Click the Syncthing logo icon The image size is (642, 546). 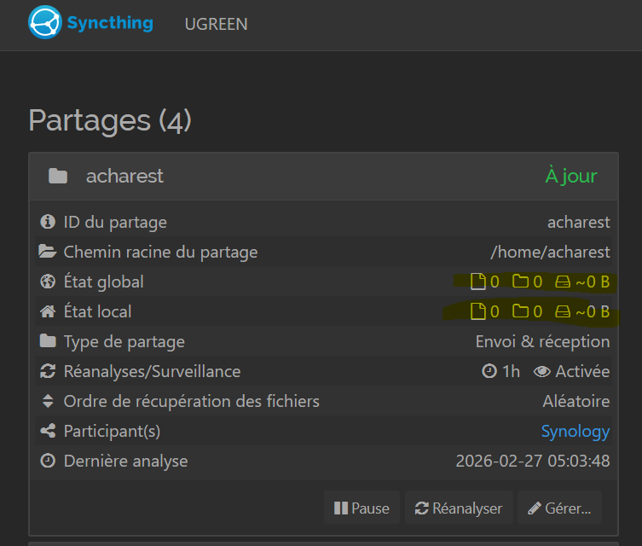44,23
